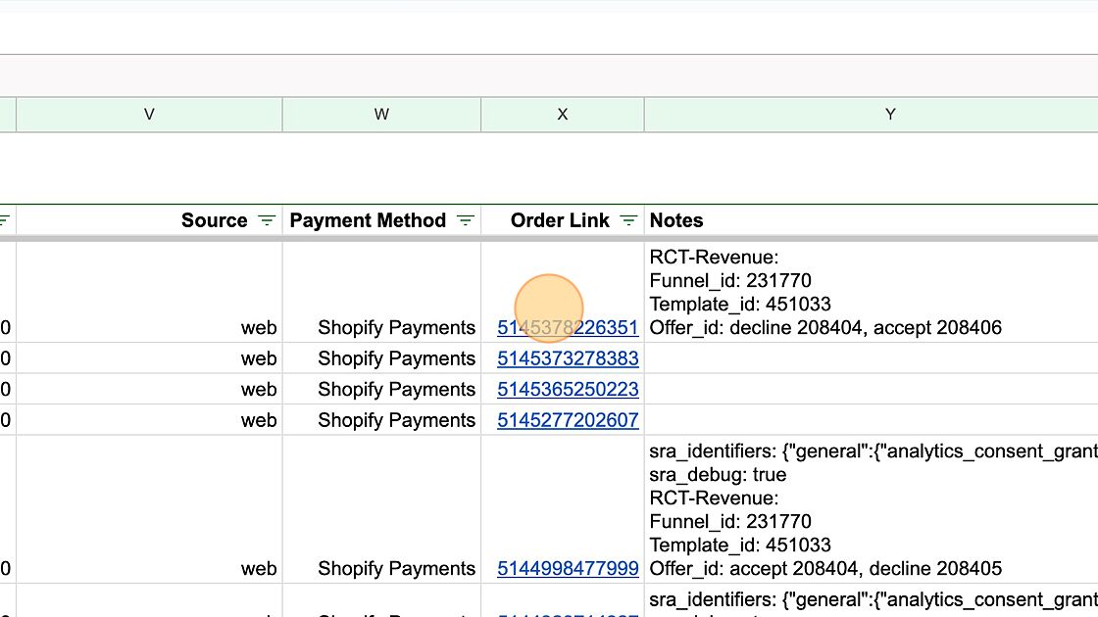The image size is (1098, 617).
Task: Click the Notes header cell
Action: tap(676, 221)
